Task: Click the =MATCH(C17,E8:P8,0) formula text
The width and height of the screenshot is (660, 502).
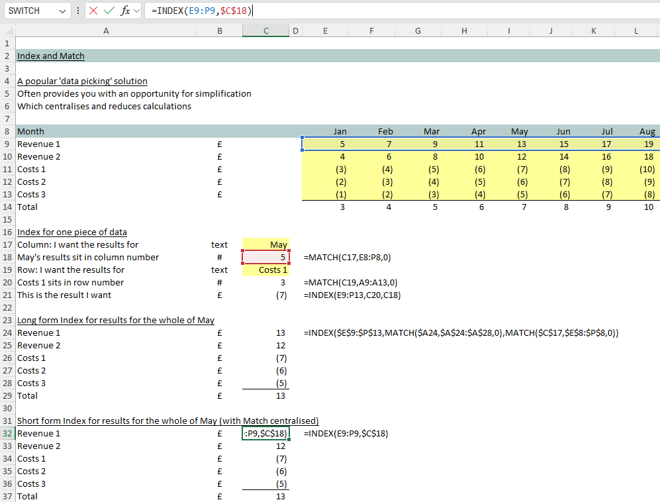Action: [x=352, y=257]
